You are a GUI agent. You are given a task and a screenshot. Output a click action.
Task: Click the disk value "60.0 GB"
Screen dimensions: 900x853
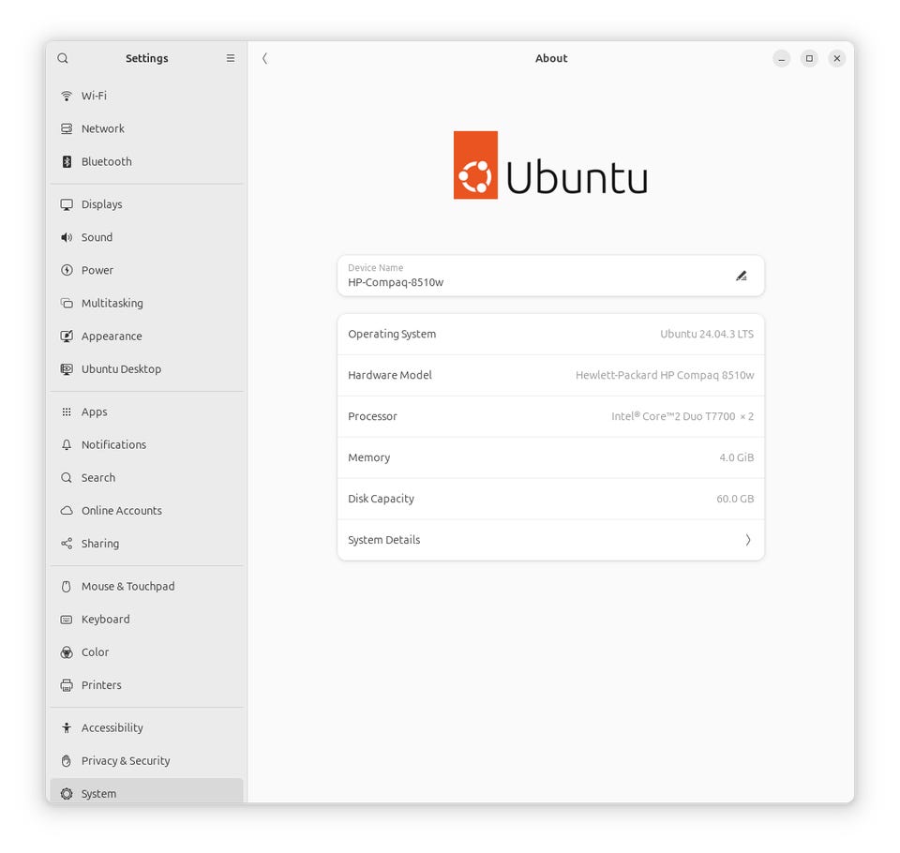click(x=735, y=499)
